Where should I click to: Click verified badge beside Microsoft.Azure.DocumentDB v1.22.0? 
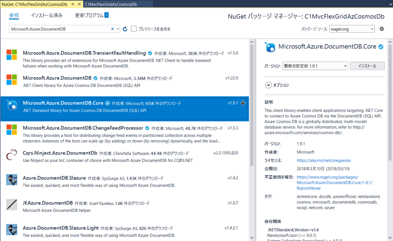(x=96, y=78)
